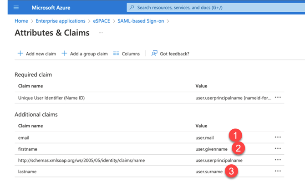Select the firstname claim row

tap(27, 149)
